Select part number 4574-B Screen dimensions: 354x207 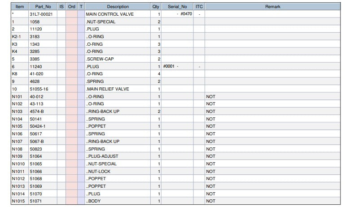coord(37,112)
